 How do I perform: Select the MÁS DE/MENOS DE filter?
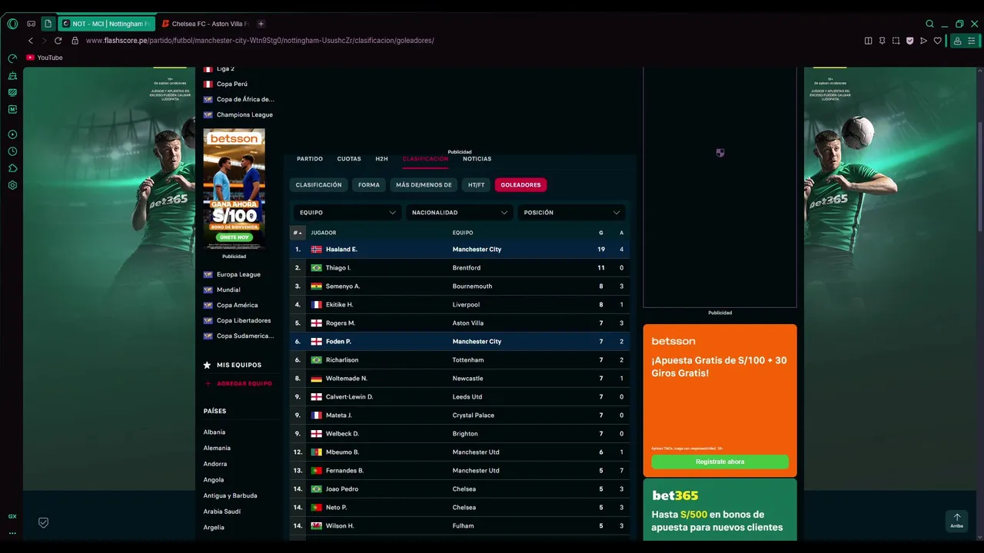(424, 185)
